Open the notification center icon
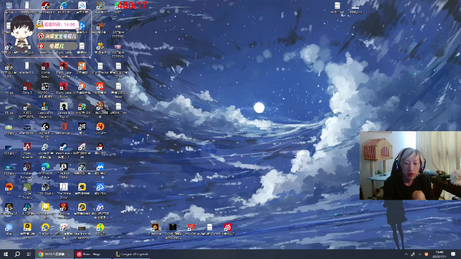Screen dimensions: 461x259 pyautogui.click(x=454, y=254)
